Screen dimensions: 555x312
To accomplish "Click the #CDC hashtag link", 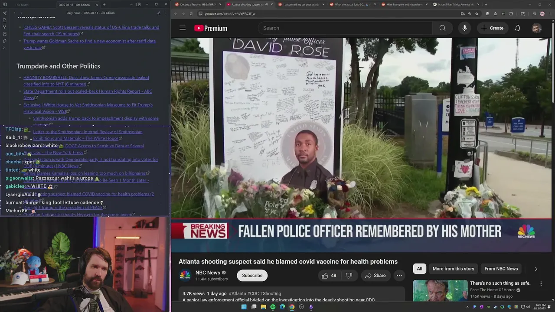I will click(253, 293).
